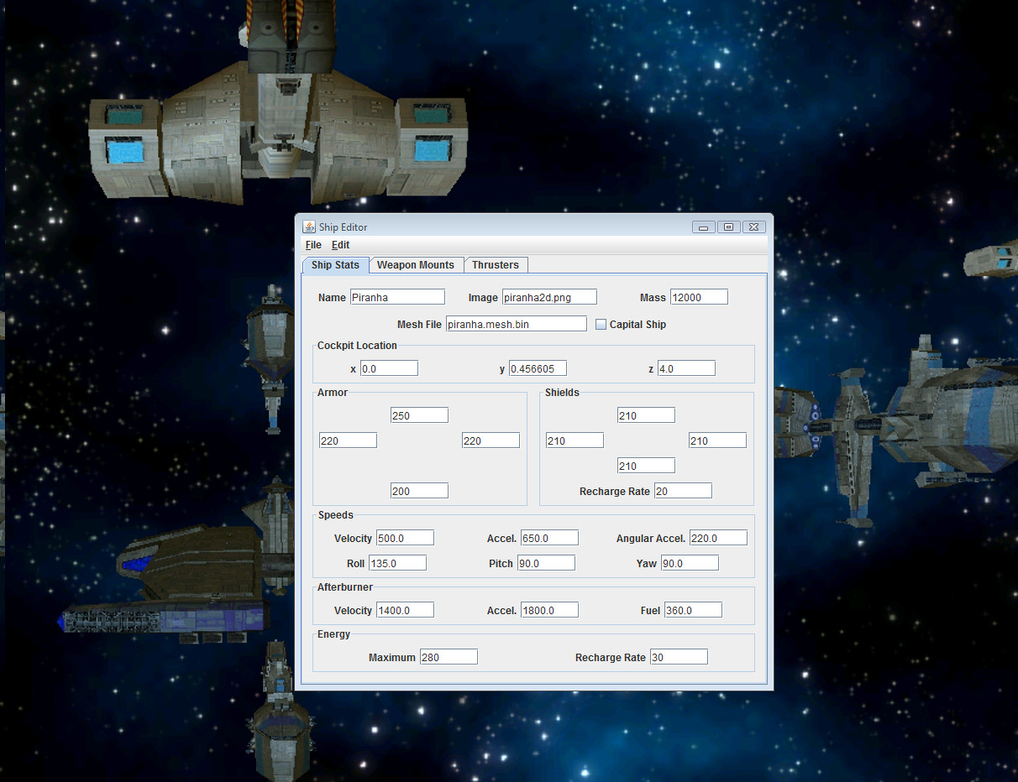
Task: Click the Java icon in Ship Editor title bar
Action: tap(308, 227)
